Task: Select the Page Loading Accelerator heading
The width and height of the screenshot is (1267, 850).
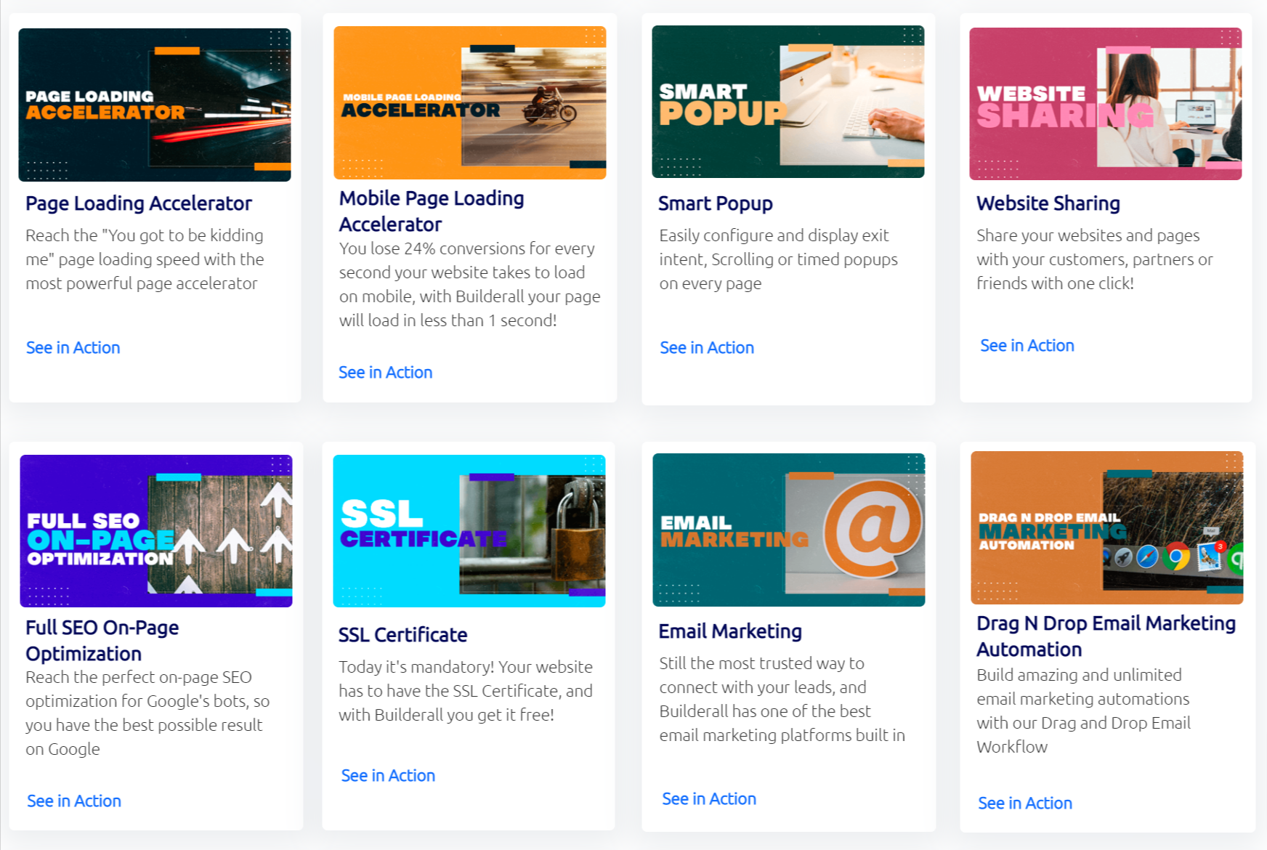Action: point(139,203)
